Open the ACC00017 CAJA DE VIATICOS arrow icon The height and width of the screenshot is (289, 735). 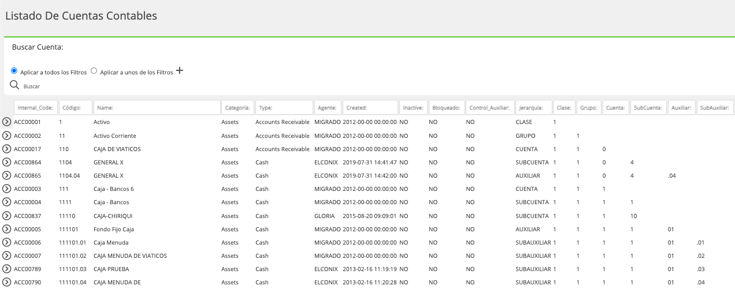[x=7, y=149]
